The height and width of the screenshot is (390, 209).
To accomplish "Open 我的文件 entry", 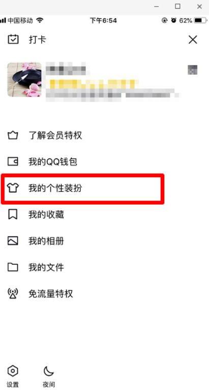I will [x=46, y=268].
